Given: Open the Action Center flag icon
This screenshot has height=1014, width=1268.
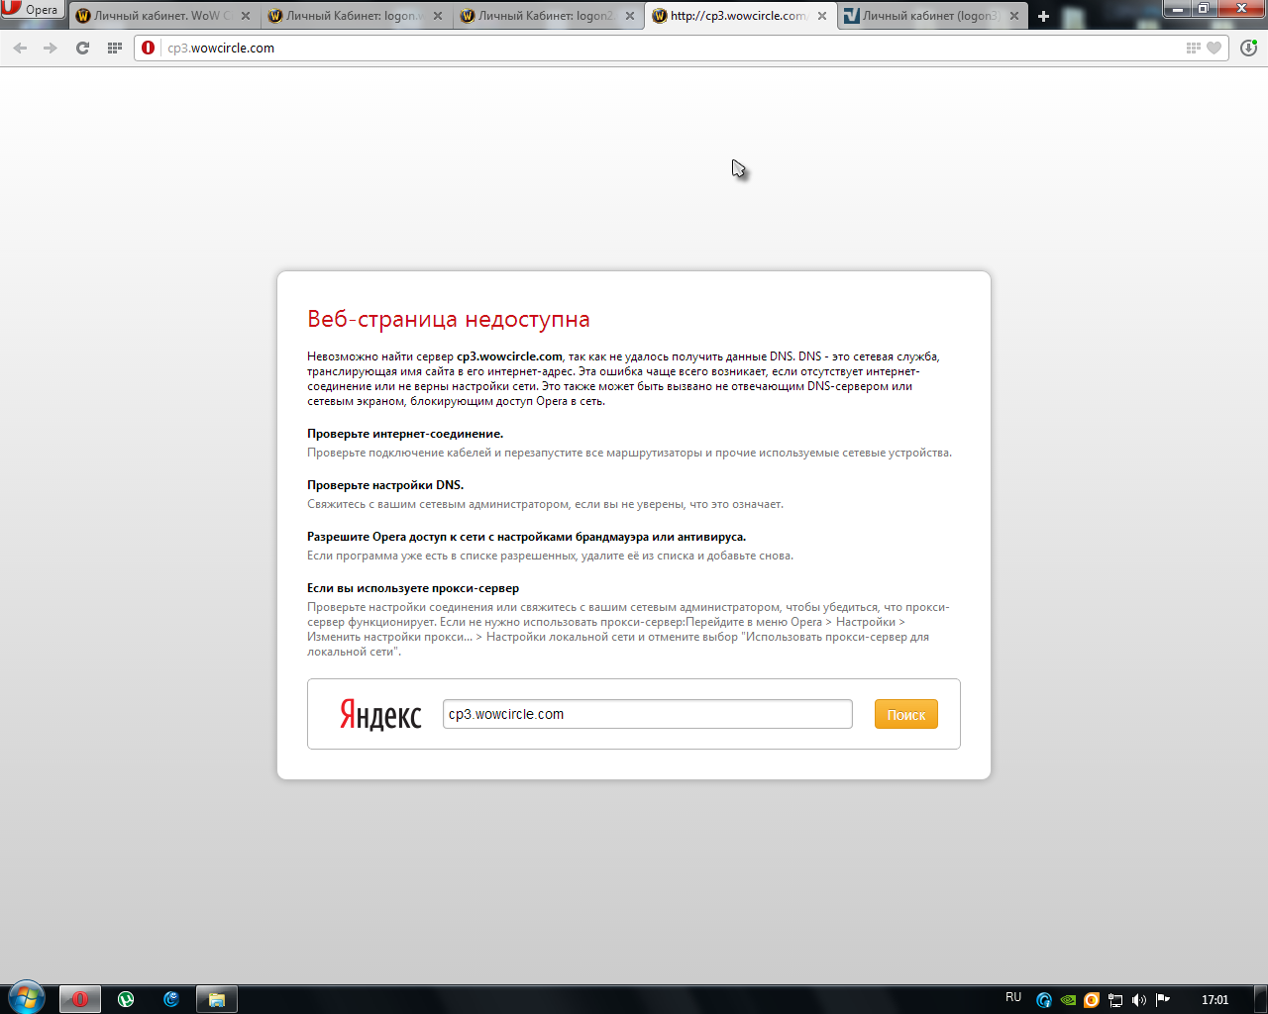Looking at the screenshot, I should [x=1163, y=1000].
